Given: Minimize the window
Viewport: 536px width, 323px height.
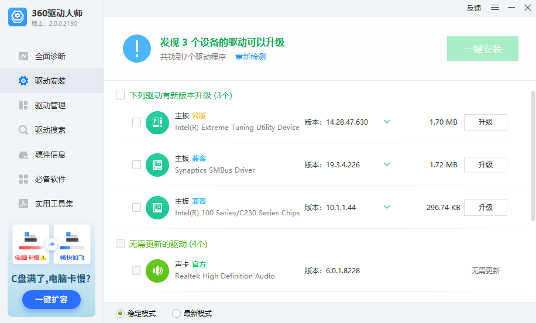Looking at the screenshot, I should [511, 8].
